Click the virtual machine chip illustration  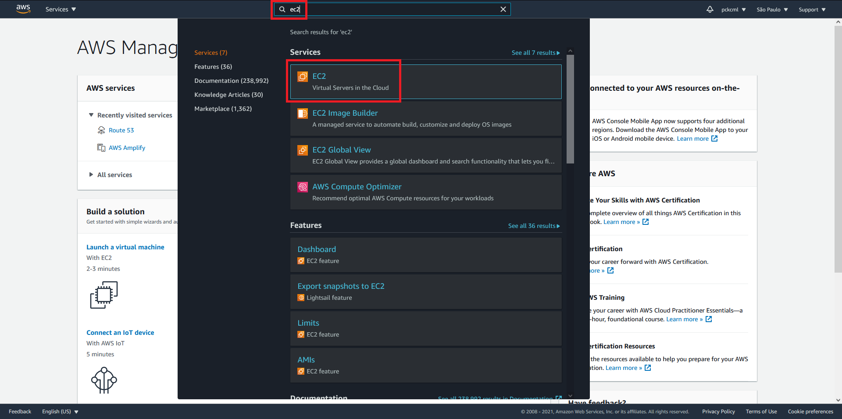coord(104,295)
